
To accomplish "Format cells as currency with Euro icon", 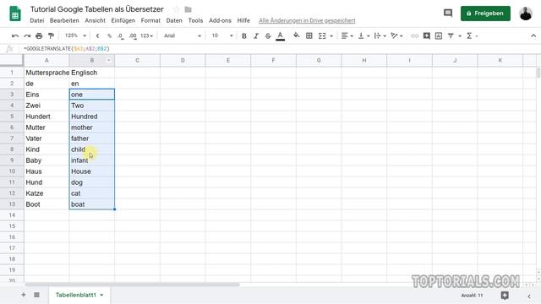I will pos(98,35).
